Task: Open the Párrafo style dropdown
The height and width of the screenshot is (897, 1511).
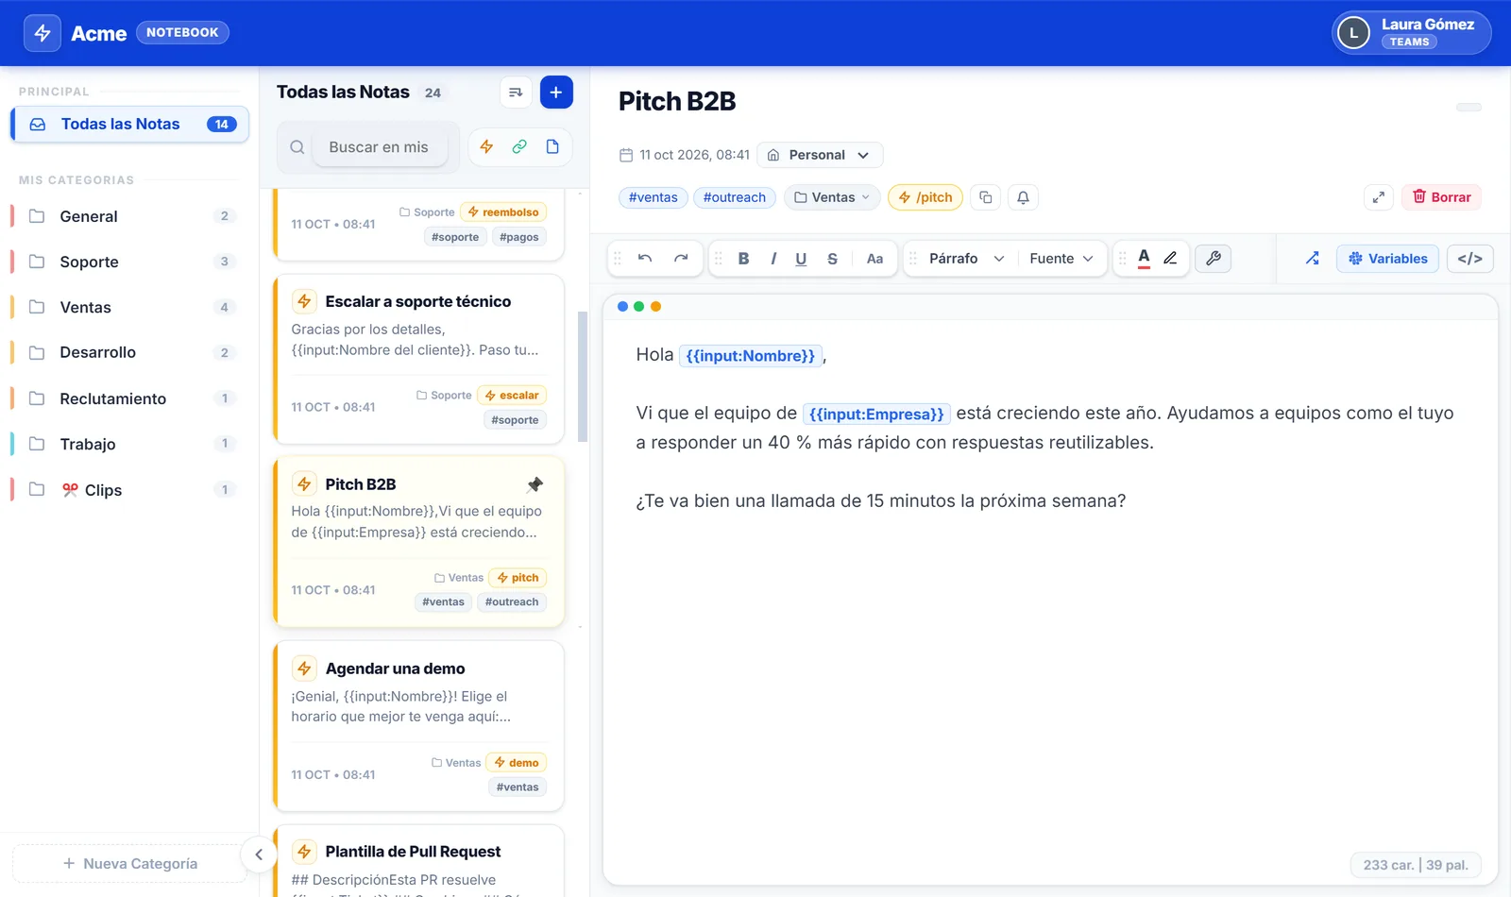Action: (x=967, y=259)
